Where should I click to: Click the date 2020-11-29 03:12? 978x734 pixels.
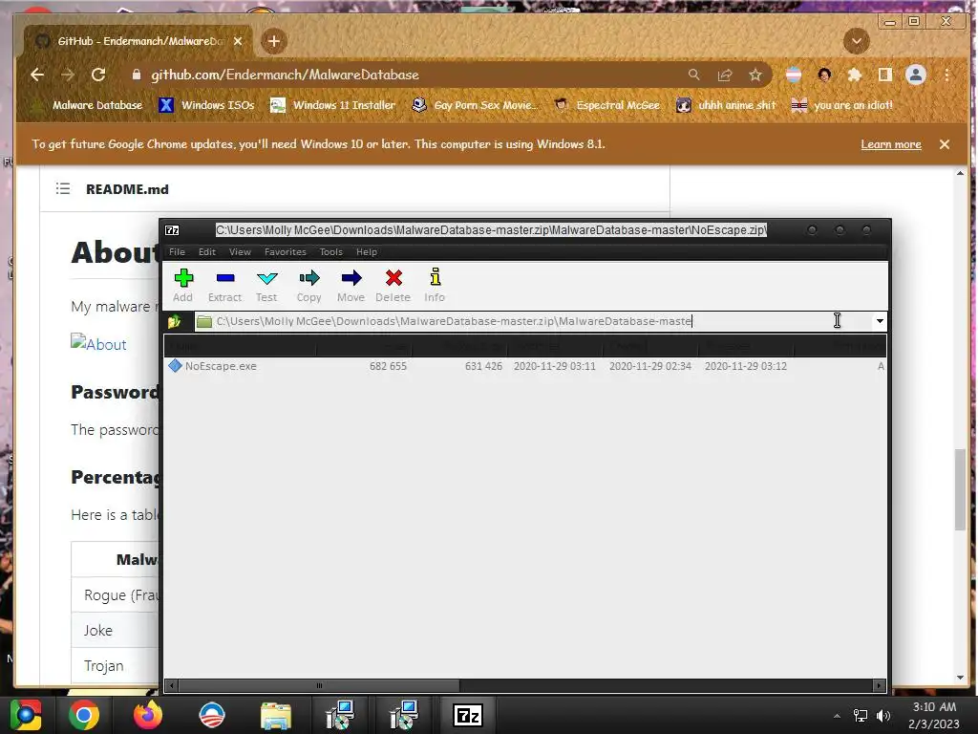(x=745, y=366)
